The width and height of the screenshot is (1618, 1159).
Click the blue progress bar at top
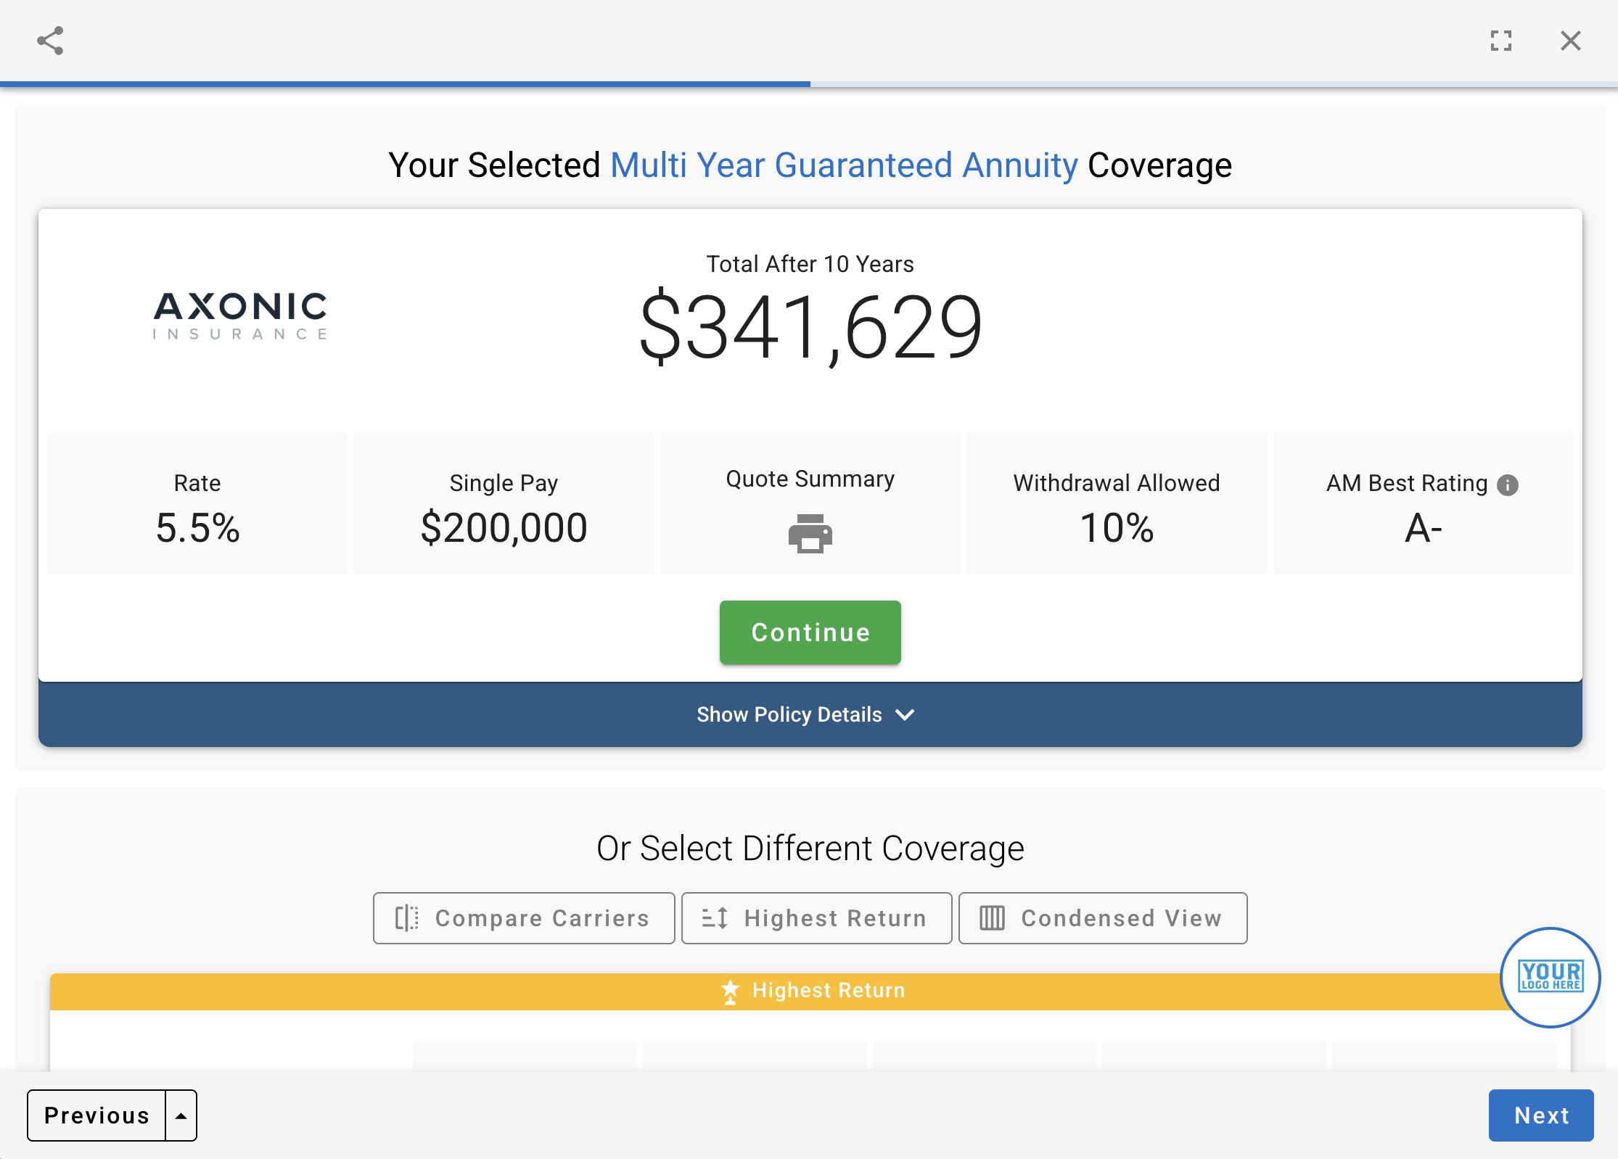pyautogui.click(x=405, y=84)
